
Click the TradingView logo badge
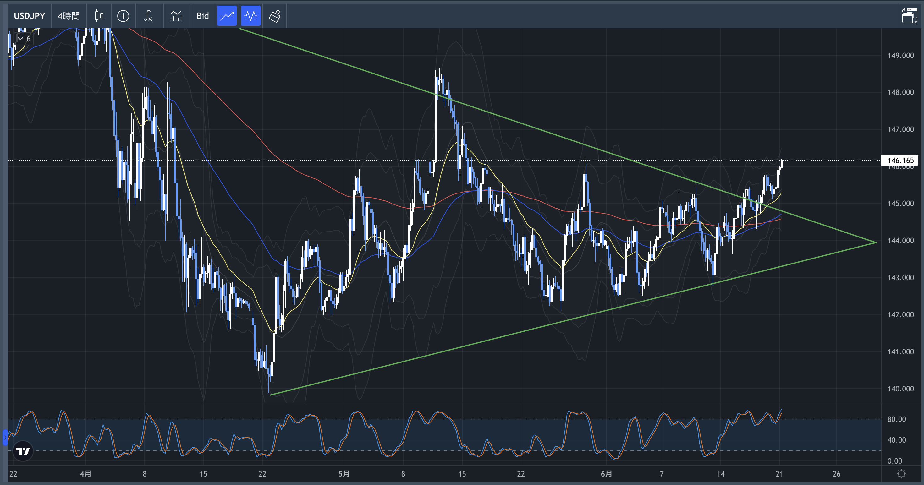(x=23, y=451)
